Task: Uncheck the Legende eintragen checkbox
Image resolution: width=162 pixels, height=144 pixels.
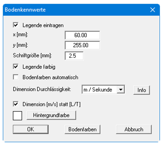Action: tap(16, 25)
